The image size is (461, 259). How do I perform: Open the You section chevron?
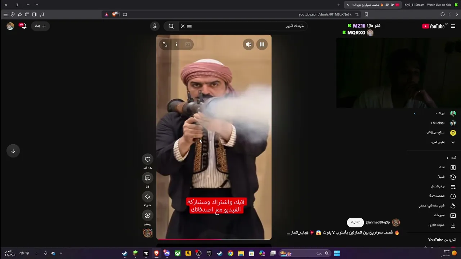tap(448, 158)
